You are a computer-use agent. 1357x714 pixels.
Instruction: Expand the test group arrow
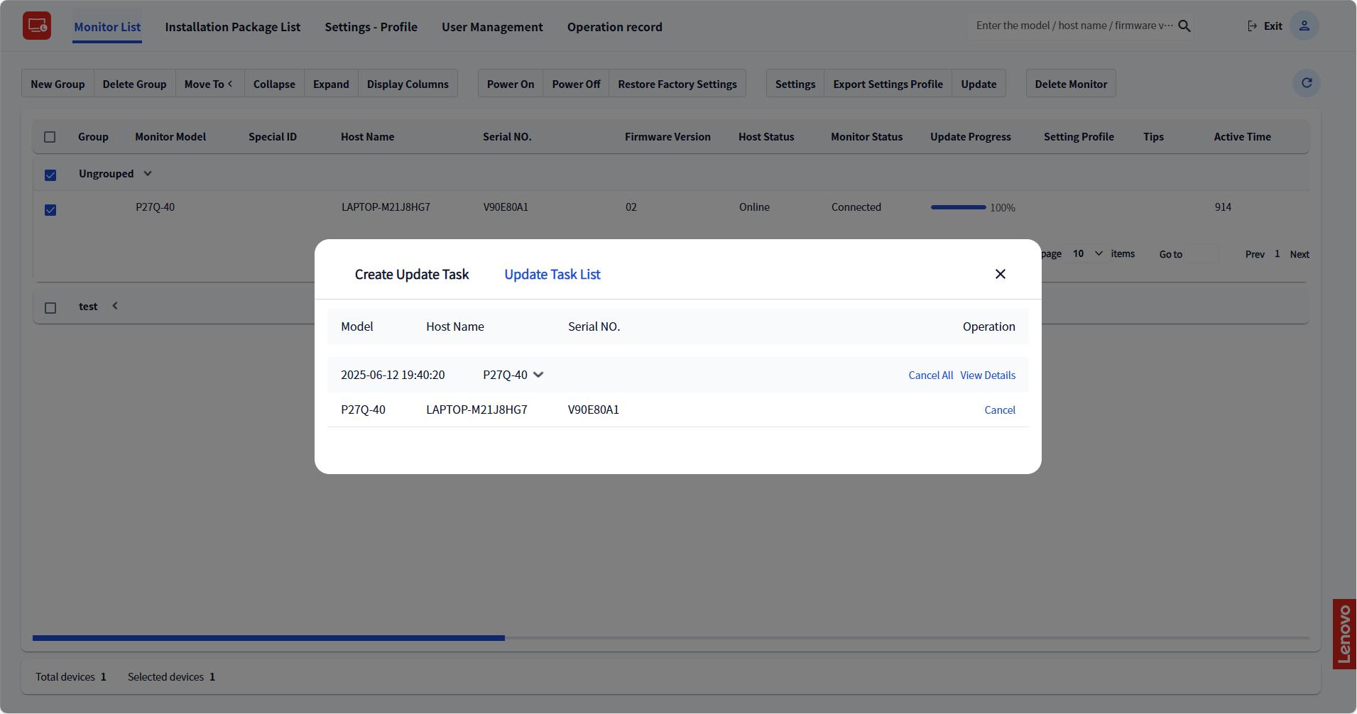click(115, 306)
